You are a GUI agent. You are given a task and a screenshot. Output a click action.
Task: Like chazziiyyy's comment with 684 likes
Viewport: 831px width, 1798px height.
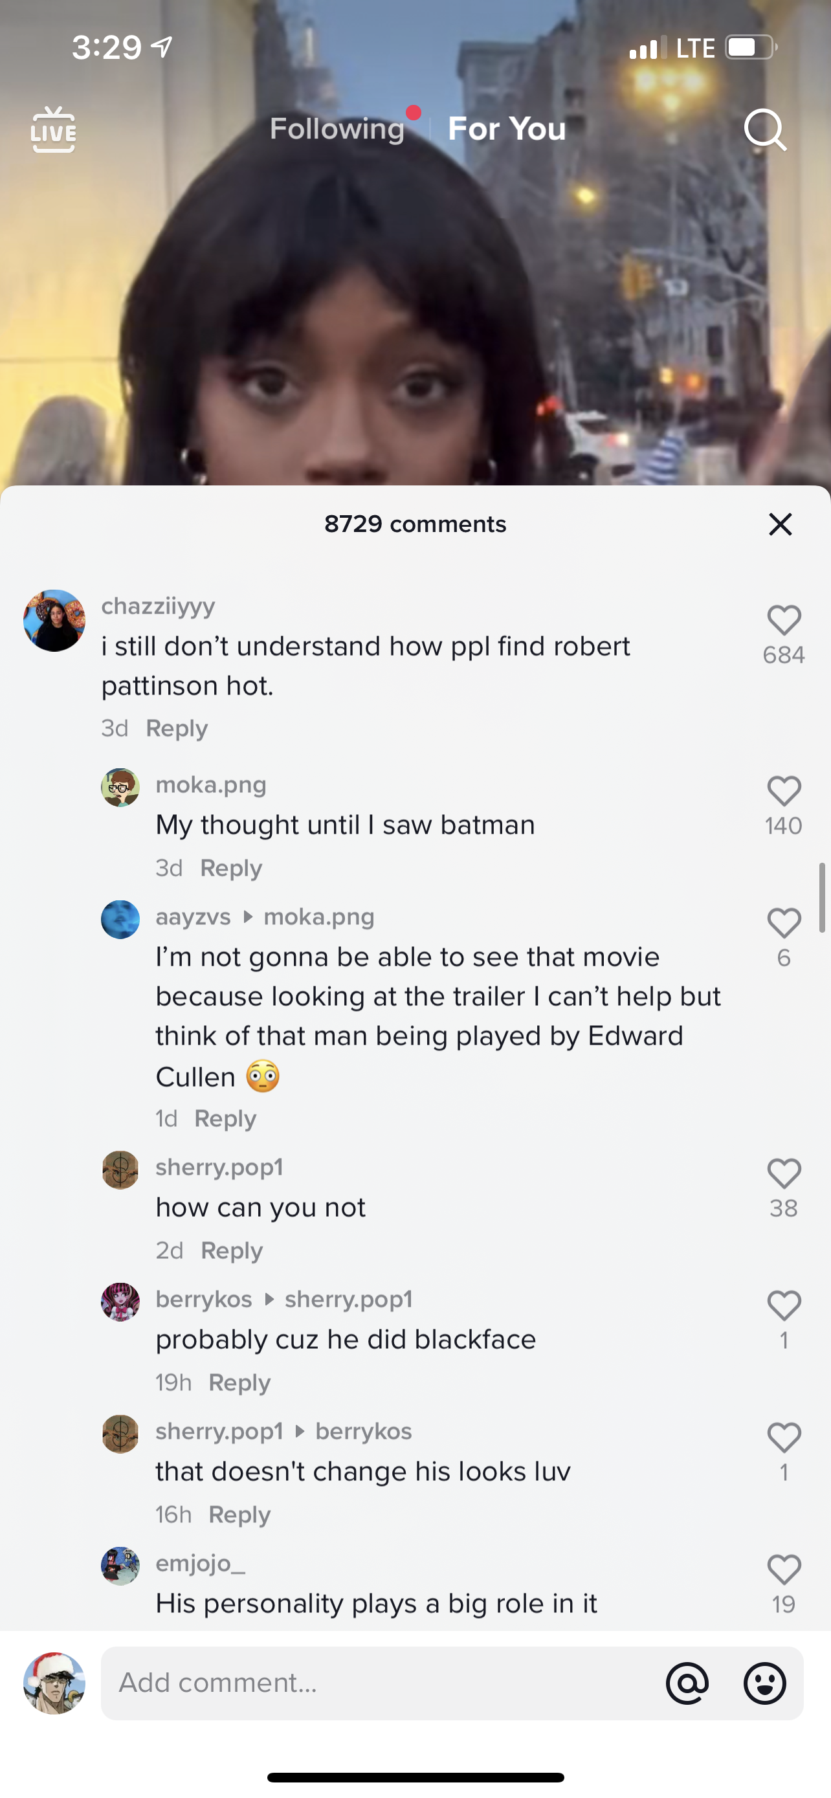pyautogui.click(x=784, y=621)
